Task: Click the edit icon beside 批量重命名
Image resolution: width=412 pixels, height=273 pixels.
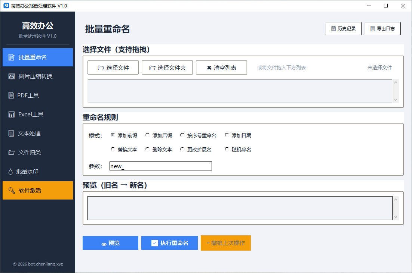Action: (x=12, y=57)
